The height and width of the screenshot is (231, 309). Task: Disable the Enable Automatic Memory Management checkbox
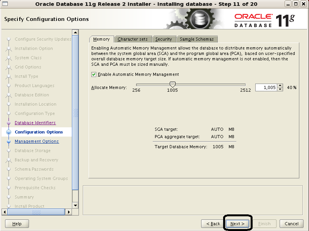(94, 74)
